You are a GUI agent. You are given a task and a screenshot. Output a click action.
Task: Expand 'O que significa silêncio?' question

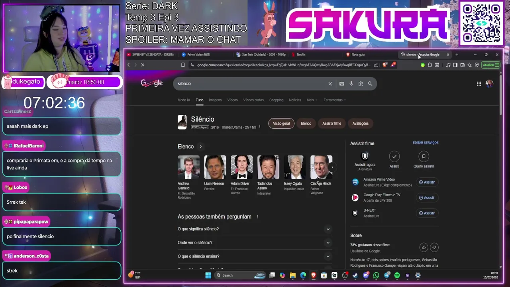pos(255,229)
